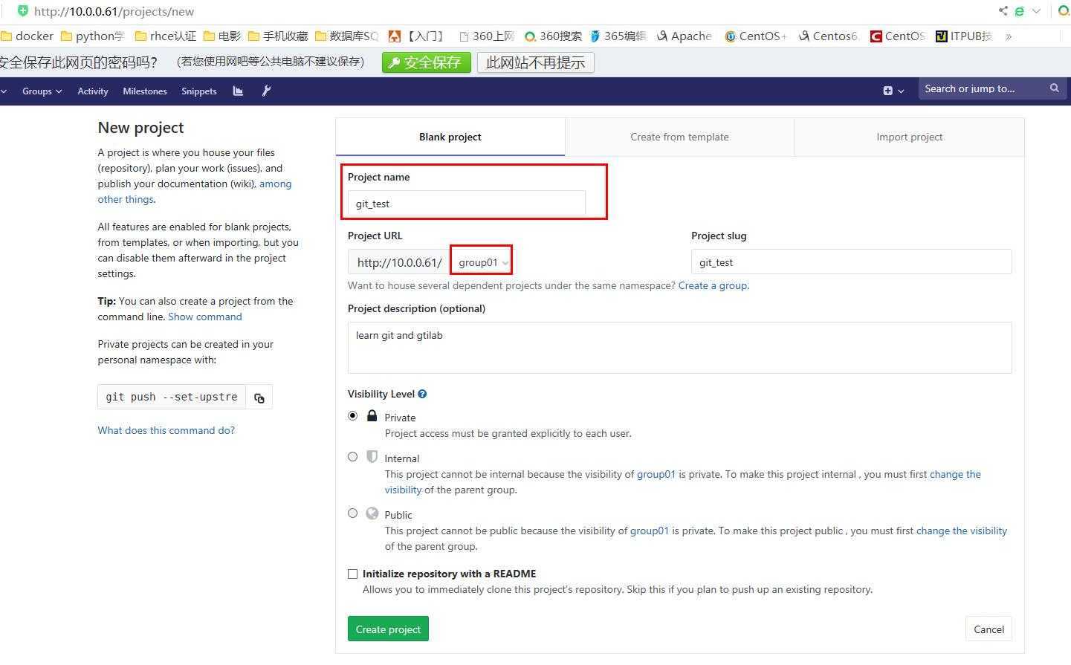Open the group01 namespace dropdown
This screenshot has height=665, width=1071.
coord(482,262)
